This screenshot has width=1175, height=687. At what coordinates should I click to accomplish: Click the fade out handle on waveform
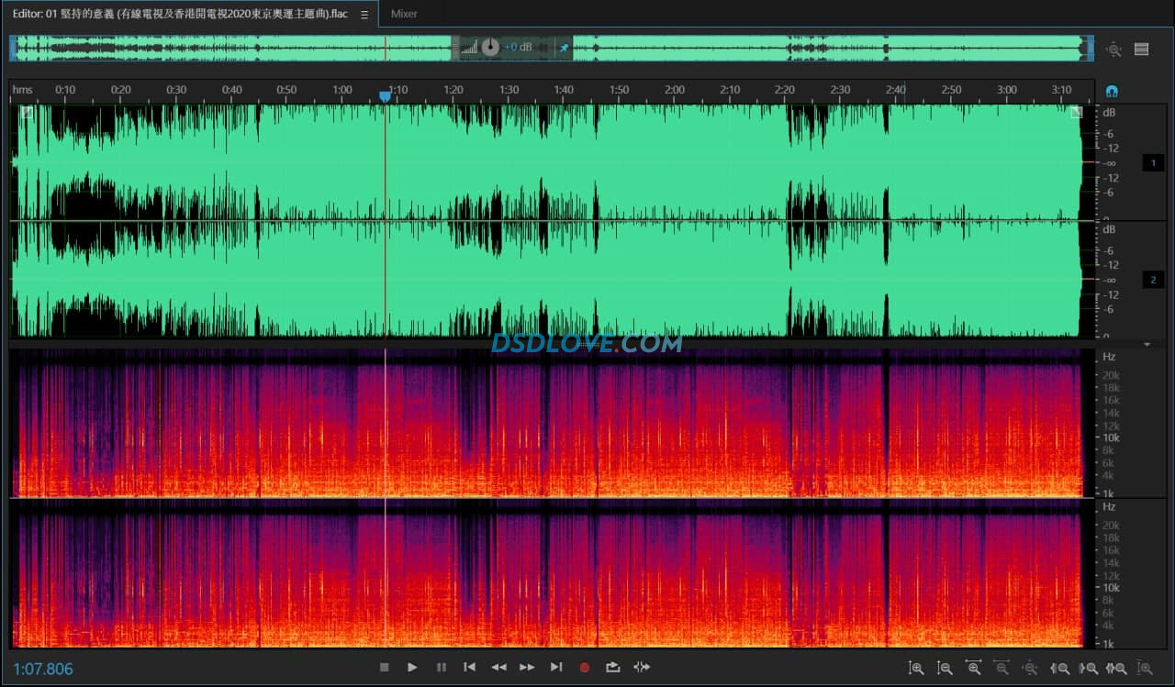tap(1077, 113)
